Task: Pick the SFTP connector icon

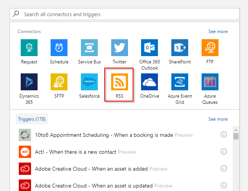Action: [59, 82]
